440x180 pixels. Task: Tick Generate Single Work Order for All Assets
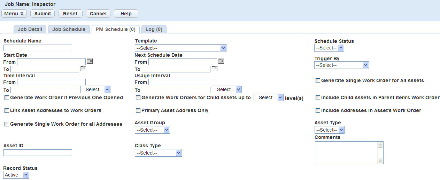[318, 81]
